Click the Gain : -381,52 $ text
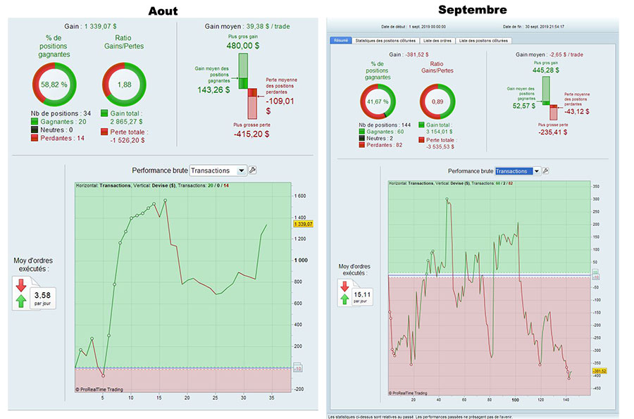 (x=409, y=54)
